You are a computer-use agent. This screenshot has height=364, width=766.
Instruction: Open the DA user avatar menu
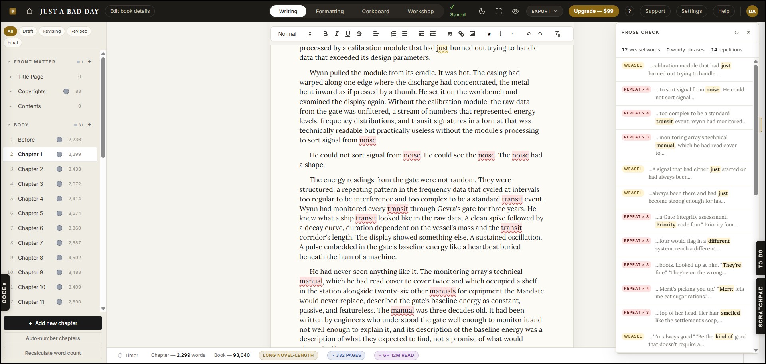point(752,11)
